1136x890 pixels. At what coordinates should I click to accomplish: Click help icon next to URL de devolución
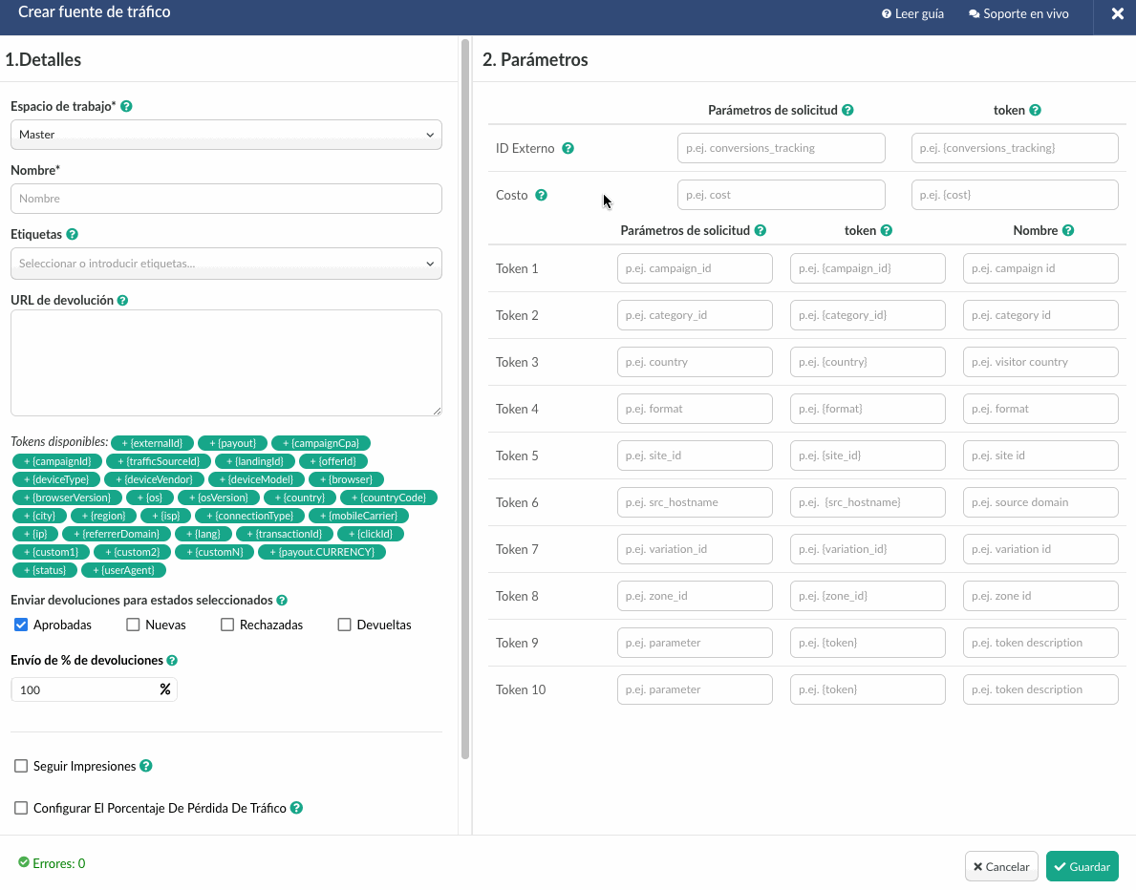(123, 300)
